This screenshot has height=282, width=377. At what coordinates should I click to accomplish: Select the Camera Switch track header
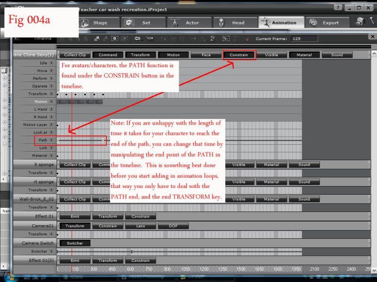click(35, 243)
